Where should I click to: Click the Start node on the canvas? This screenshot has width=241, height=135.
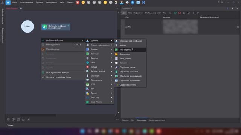tap(27, 26)
